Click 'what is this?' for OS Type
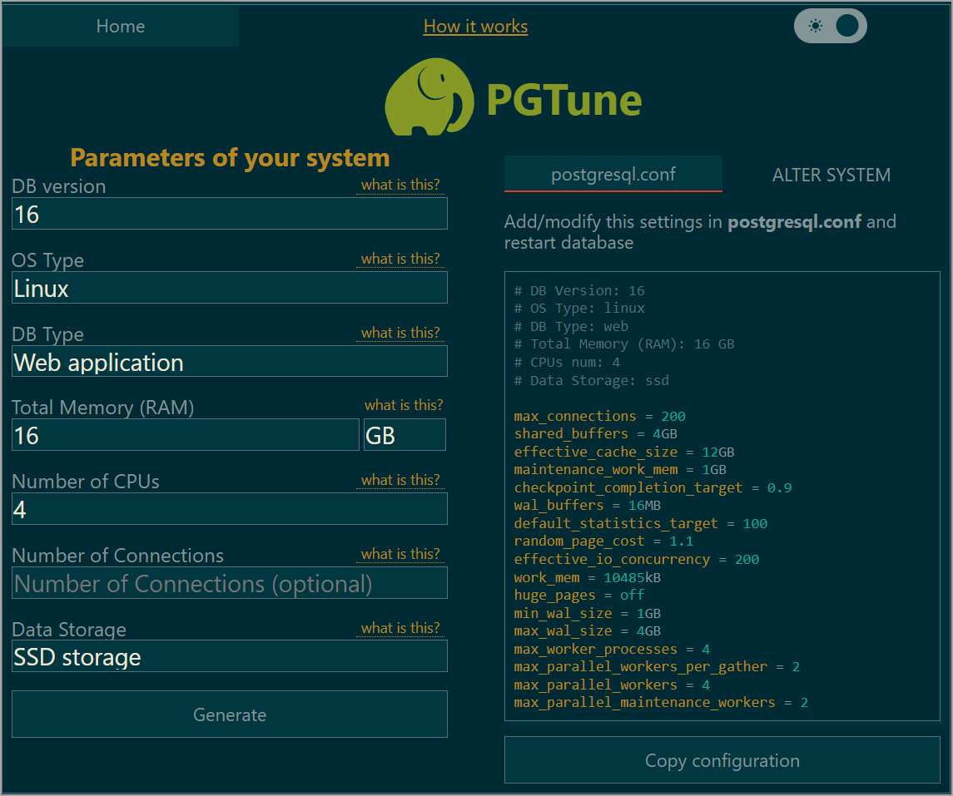This screenshot has height=796, width=953. tap(400, 259)
